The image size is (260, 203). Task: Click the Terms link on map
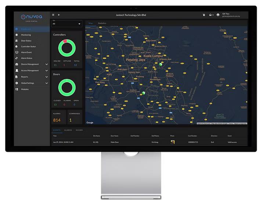click(x=230, y=124)
